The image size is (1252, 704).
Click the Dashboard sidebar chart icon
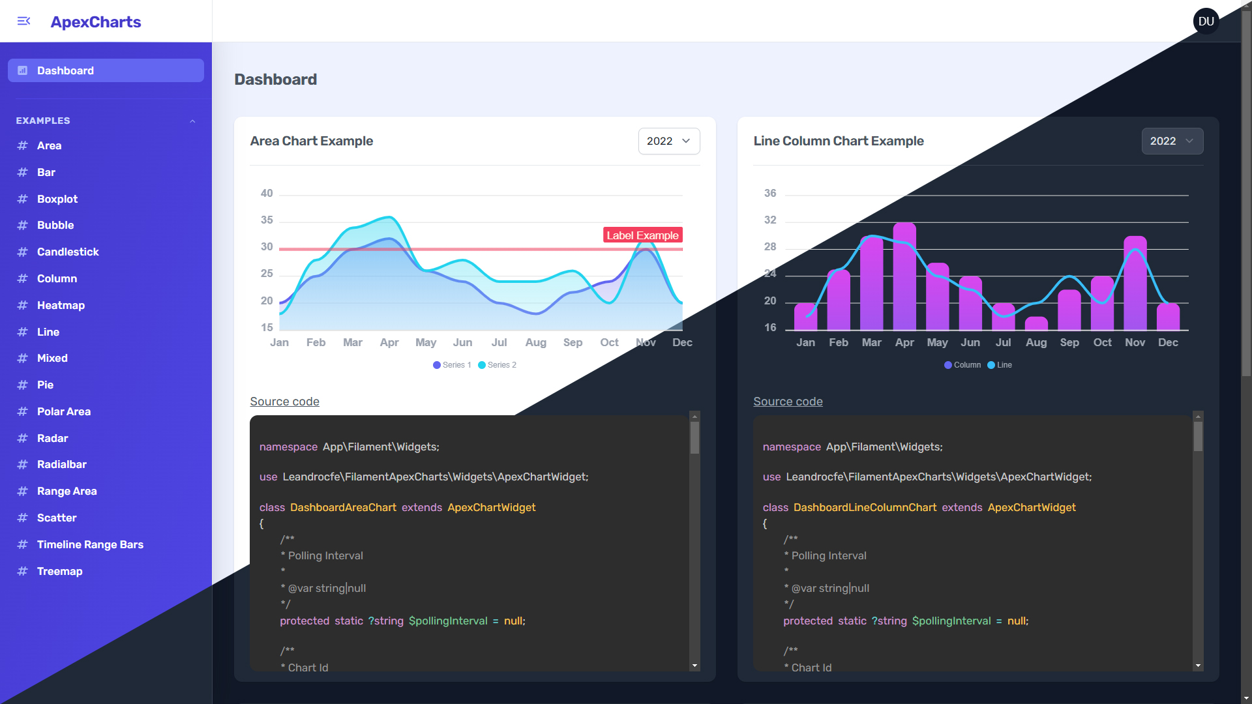pyautogui.click(x=23, y=70)
